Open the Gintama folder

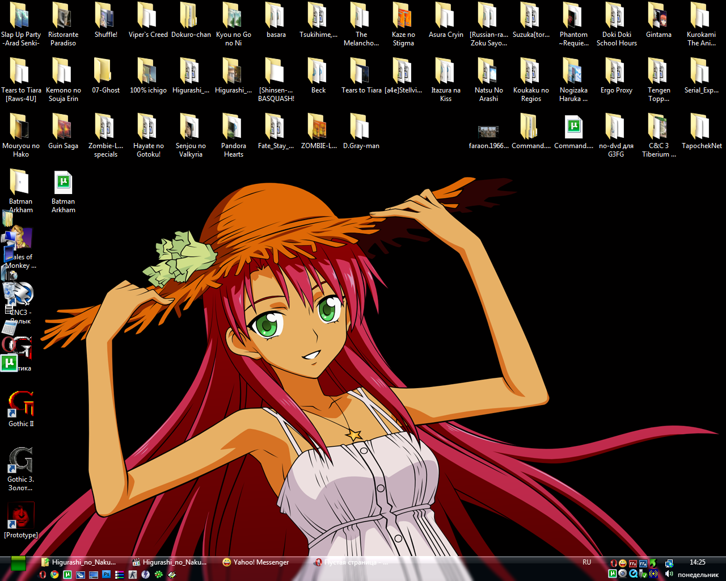(659, 20)
